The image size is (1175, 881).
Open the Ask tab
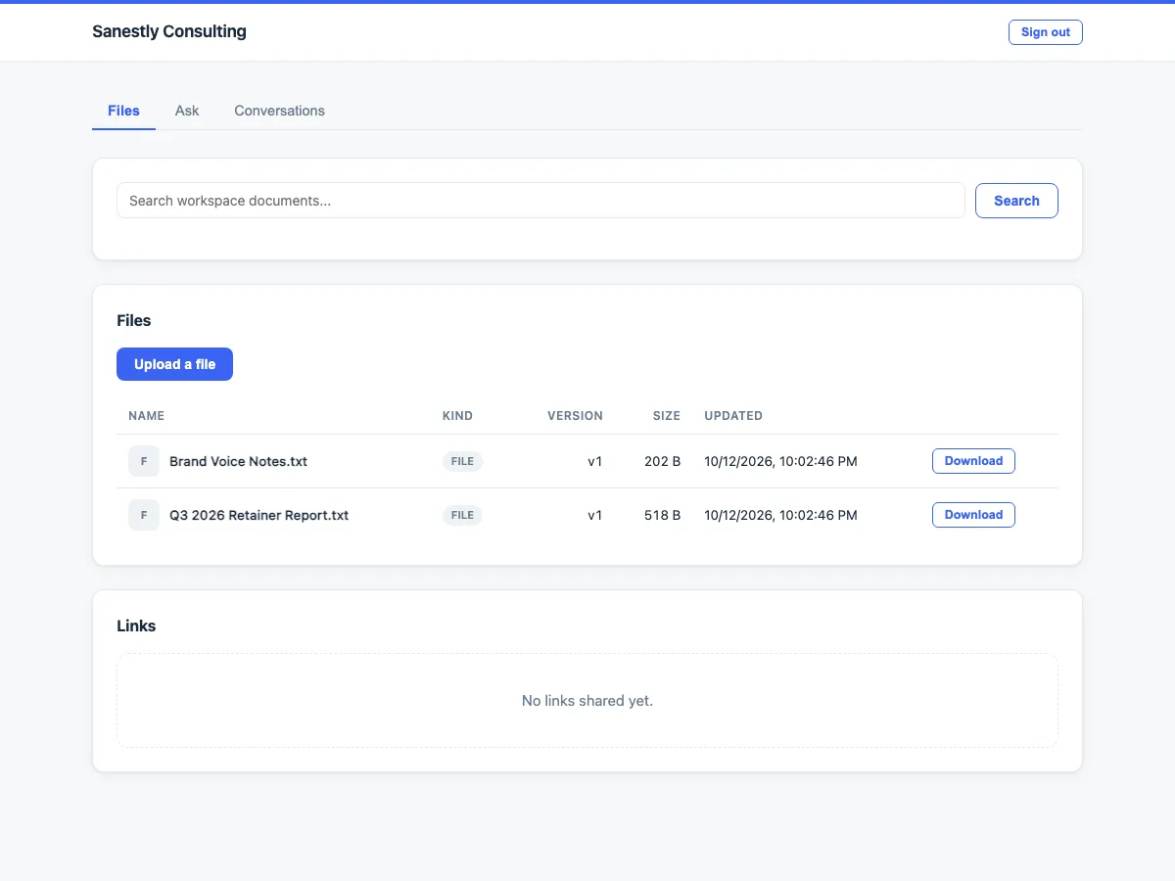[187, 111]
